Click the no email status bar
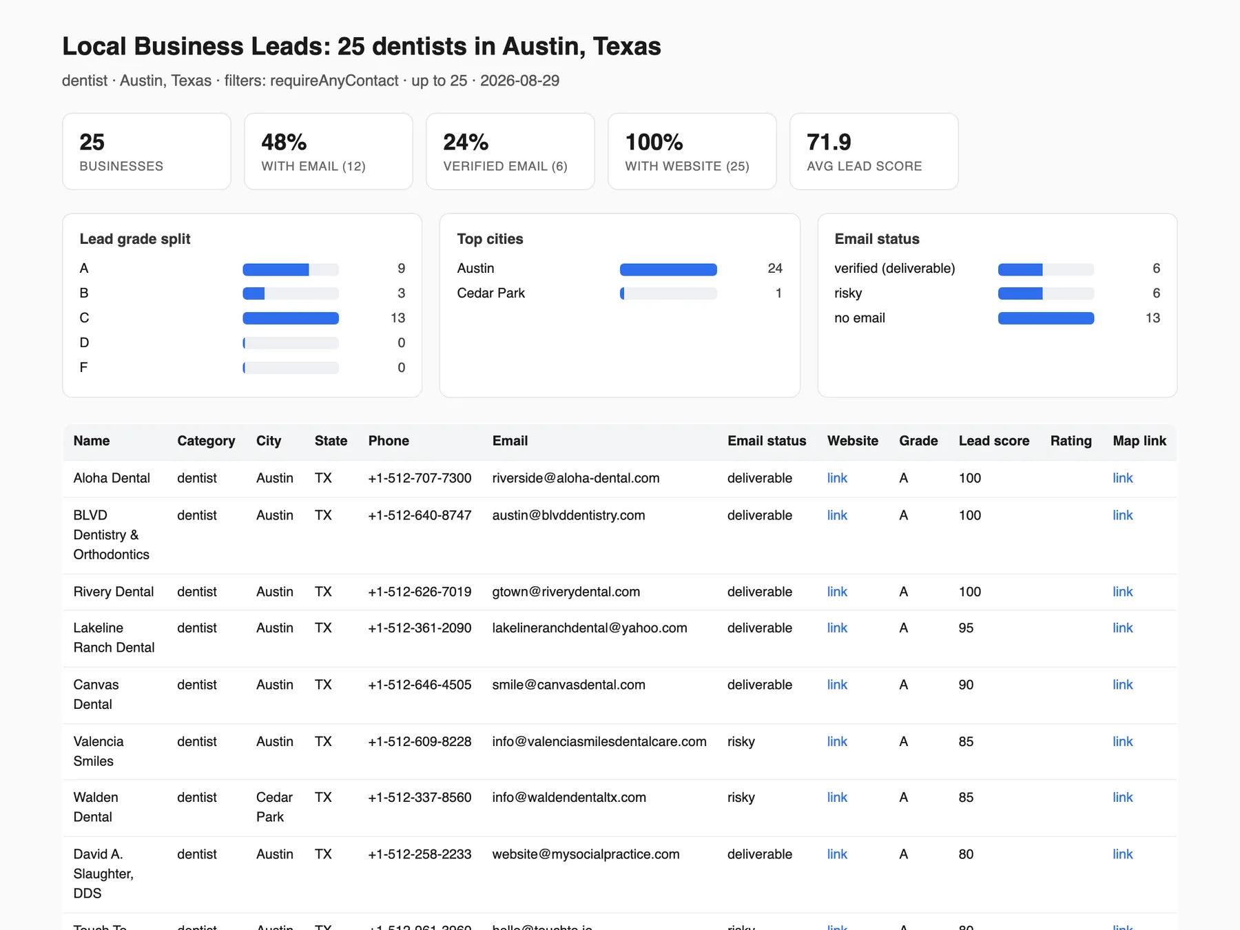Image resolution: width=1240 pixels, height=930 pixels. (x=1046, y=318)
